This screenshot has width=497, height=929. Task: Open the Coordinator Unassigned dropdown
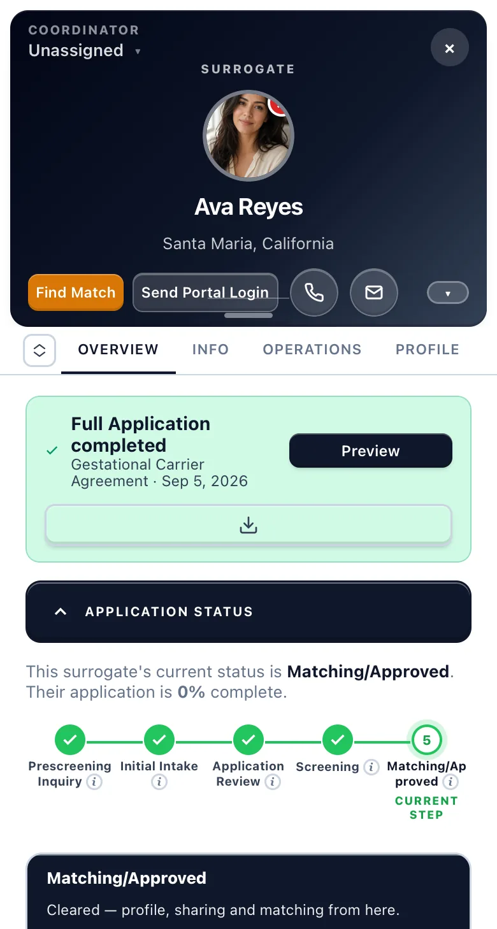(85, 50)
